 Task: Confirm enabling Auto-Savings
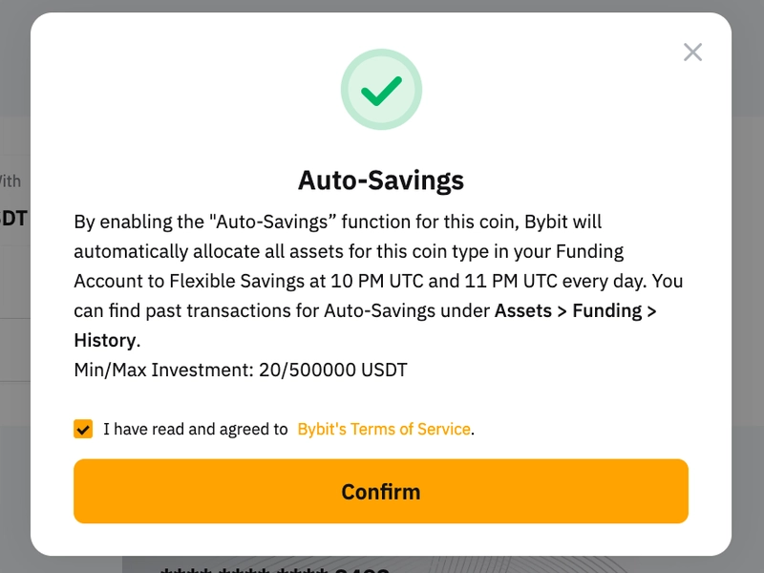[x=381, y=491]
